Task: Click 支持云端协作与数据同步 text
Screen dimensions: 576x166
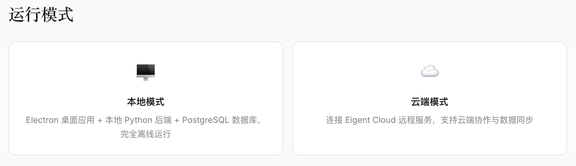Action: pyautogui.click(x=487, y=120)
